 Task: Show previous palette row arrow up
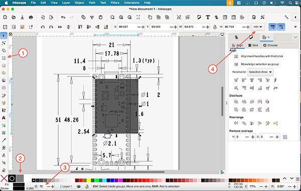coord(284,178)
